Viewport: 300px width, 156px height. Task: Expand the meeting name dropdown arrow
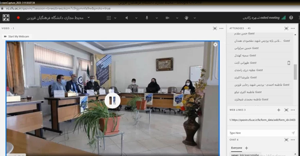(x=89, y=18)
